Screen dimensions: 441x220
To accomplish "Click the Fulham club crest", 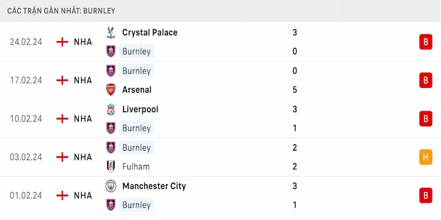I will pos(111,167).
